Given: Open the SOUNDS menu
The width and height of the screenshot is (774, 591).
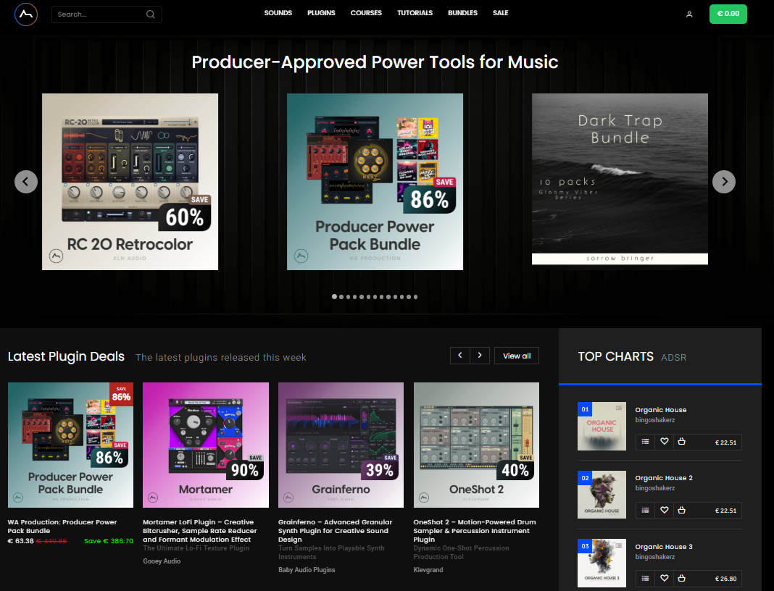Looking at the screenshot, I should coord(278,13).
